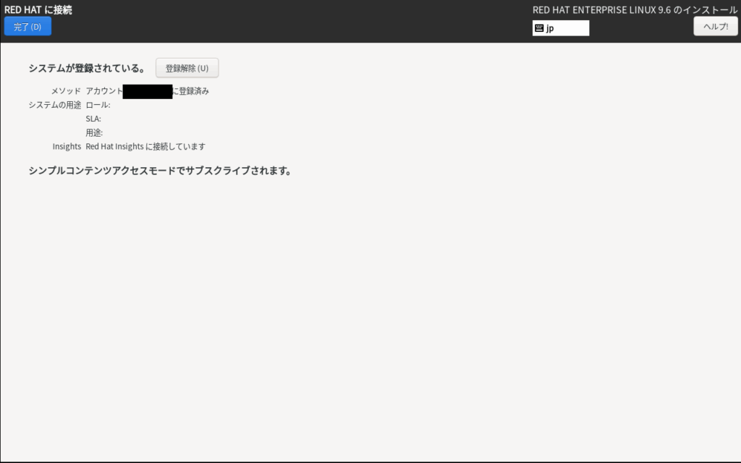The height and width of the screenshot is (463, 741).
Task: Click the Insights row label
Action: (67, 146)
